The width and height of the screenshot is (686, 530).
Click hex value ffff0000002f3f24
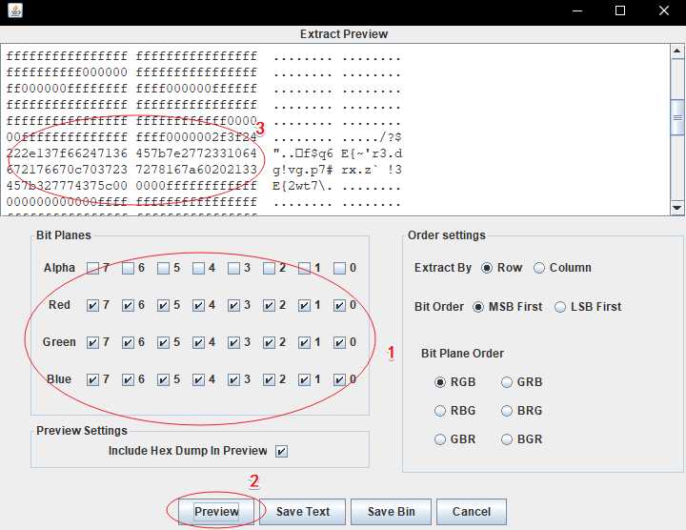196,137
